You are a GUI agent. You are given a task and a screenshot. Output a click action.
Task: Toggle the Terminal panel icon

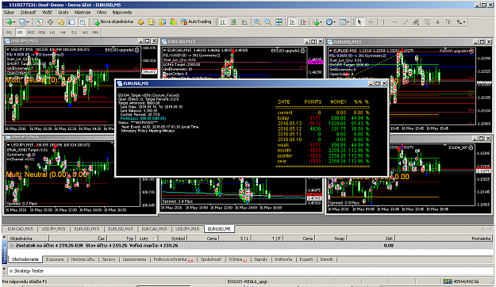click(x=71, y=22)
